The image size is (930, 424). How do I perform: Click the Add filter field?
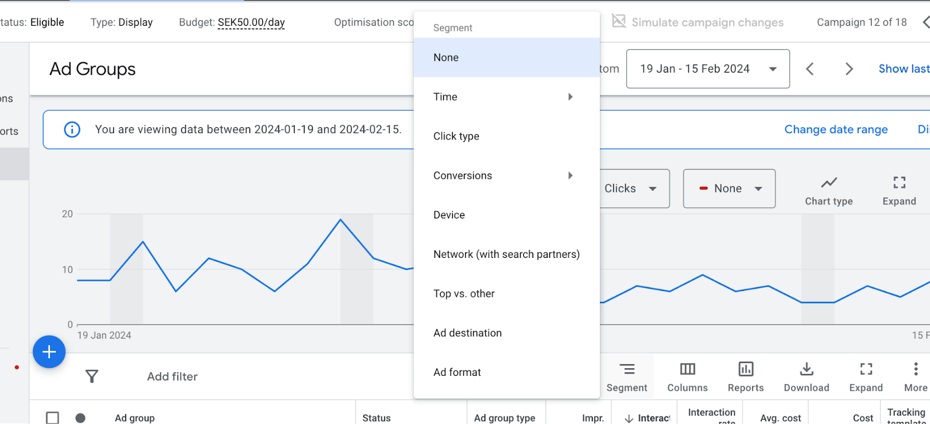(x=172, y=376)
